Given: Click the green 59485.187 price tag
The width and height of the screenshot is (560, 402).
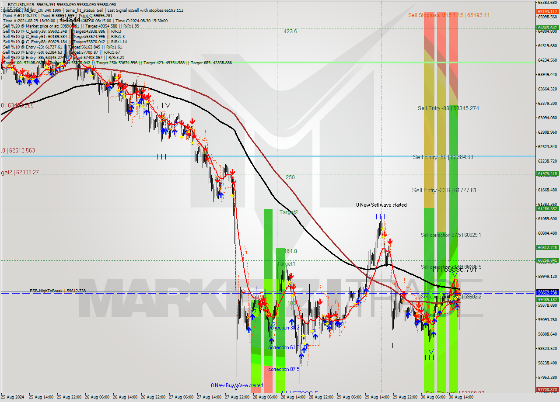Looking at the screenshot, I should pos(548,300).
